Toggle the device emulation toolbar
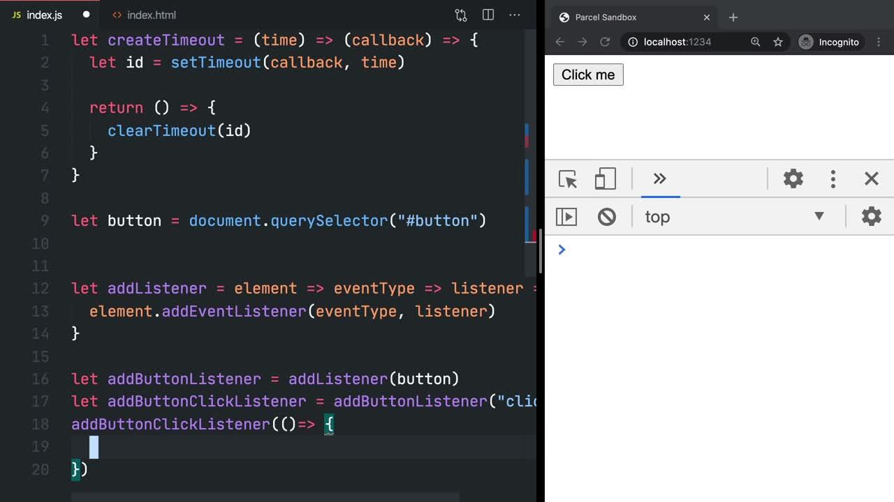Screen dimensions: 894x502 tap(605, 179)
